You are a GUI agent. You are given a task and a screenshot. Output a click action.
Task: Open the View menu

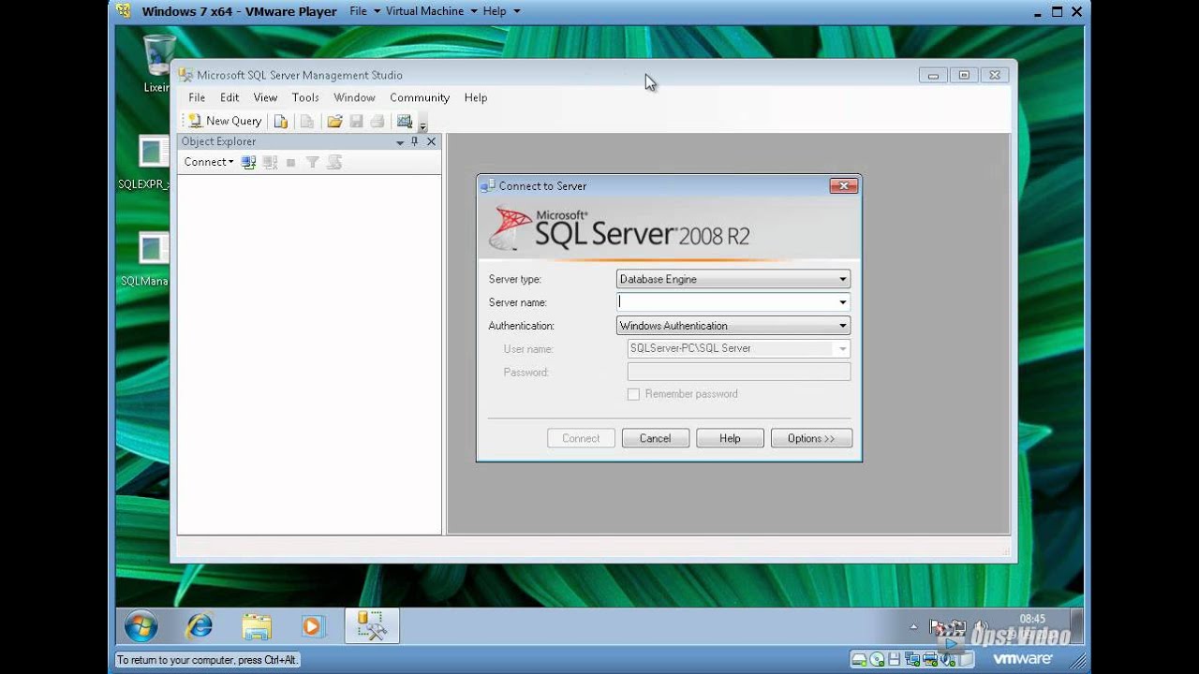[265, 97]
